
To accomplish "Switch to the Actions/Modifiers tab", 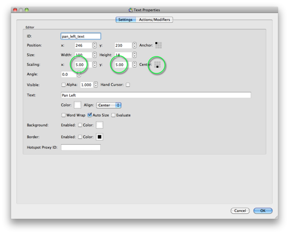I will (x=154, y=20).
